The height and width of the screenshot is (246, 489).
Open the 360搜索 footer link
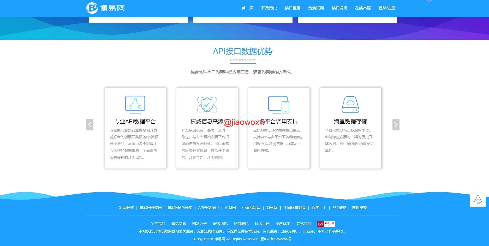[339, 208]
